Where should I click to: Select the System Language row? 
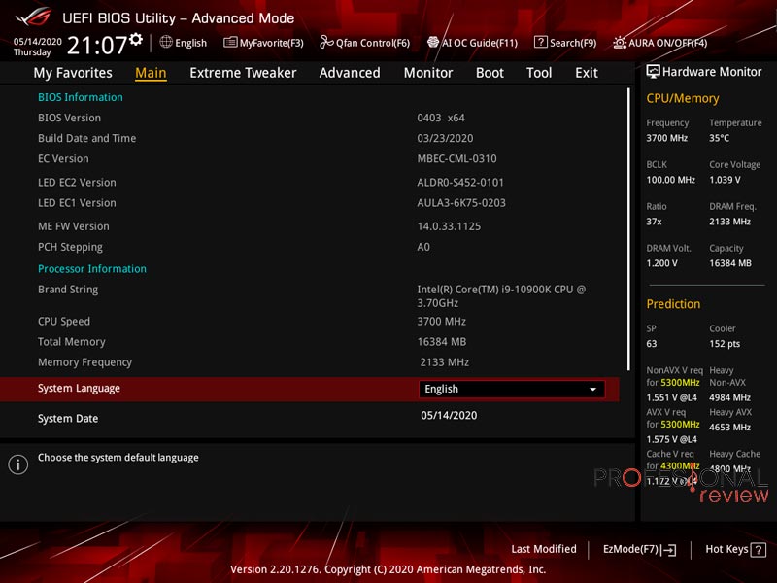click(x=310, y=389)
